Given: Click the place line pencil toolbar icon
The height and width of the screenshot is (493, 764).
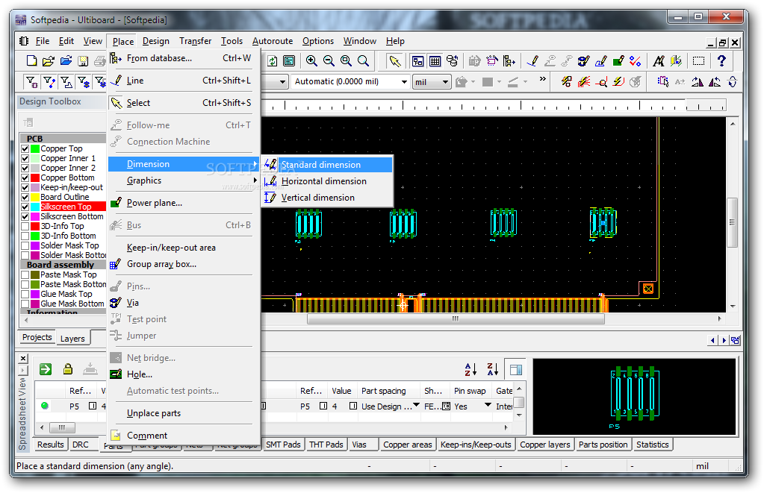Looking at the screenshot, I should [x=532, y=61].
